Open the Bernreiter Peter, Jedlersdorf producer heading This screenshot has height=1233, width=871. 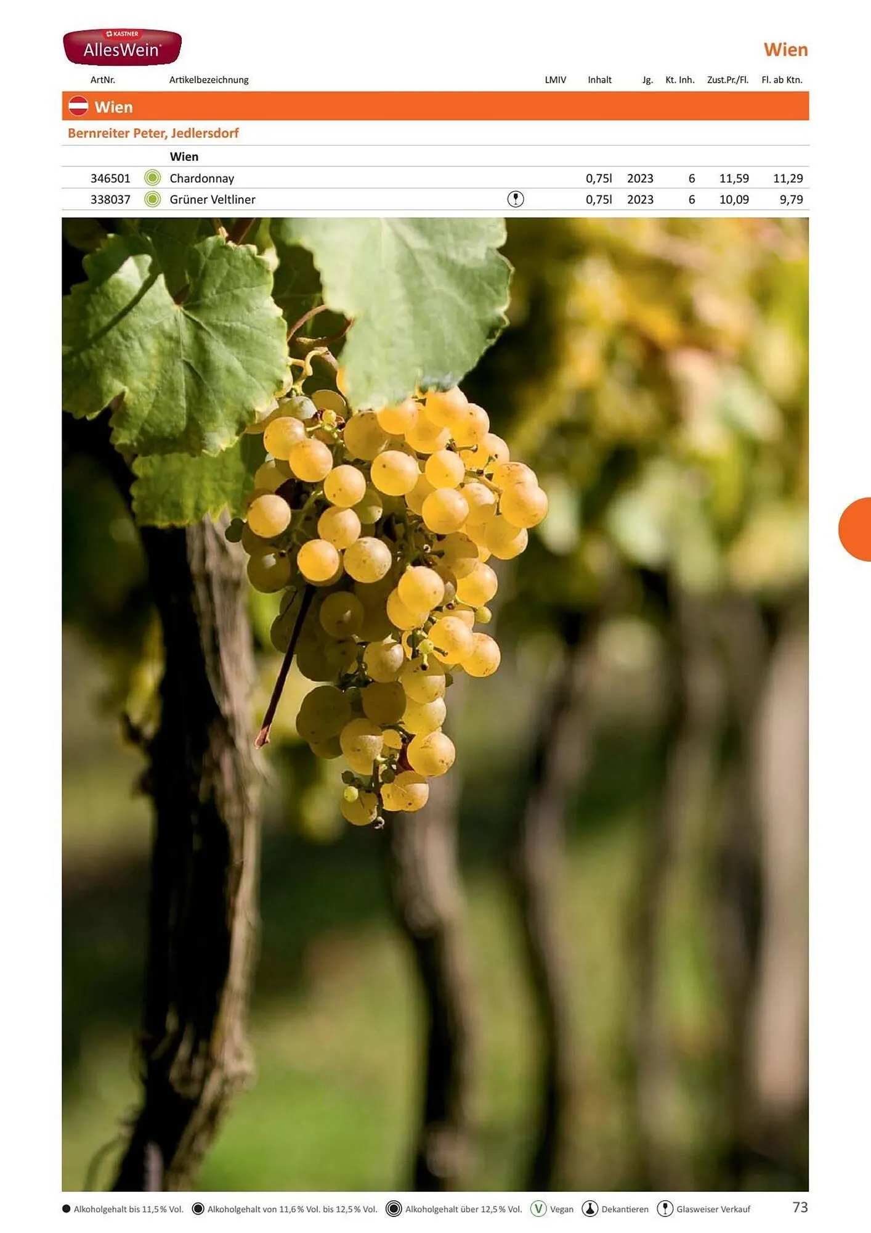click(153, 133)
